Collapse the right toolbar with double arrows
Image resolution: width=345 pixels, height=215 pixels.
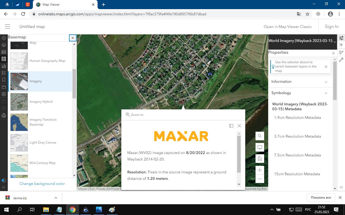[341, 187]
